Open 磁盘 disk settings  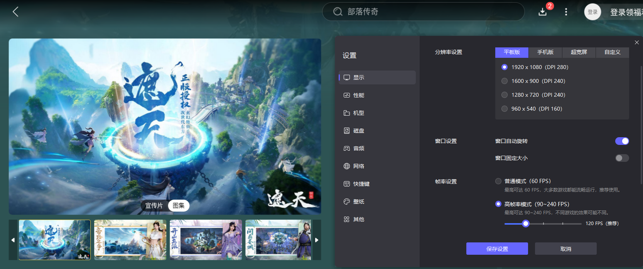coord(377,131)
